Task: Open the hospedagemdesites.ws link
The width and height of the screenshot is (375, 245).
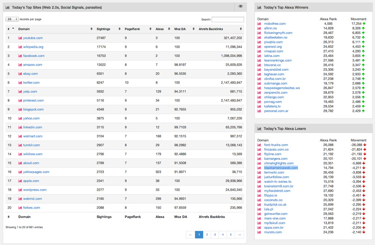Action: coord(282,88)
